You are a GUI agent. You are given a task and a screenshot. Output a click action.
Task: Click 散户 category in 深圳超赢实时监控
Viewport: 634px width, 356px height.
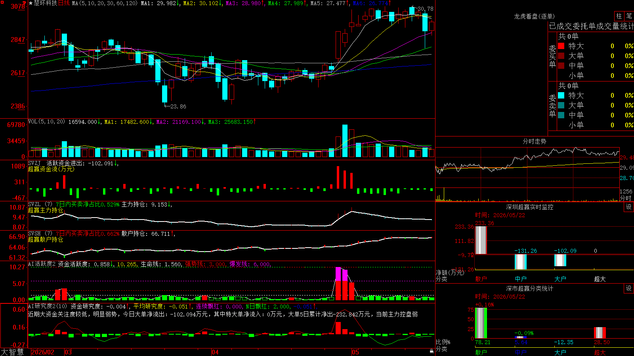[x=481, y=279]
